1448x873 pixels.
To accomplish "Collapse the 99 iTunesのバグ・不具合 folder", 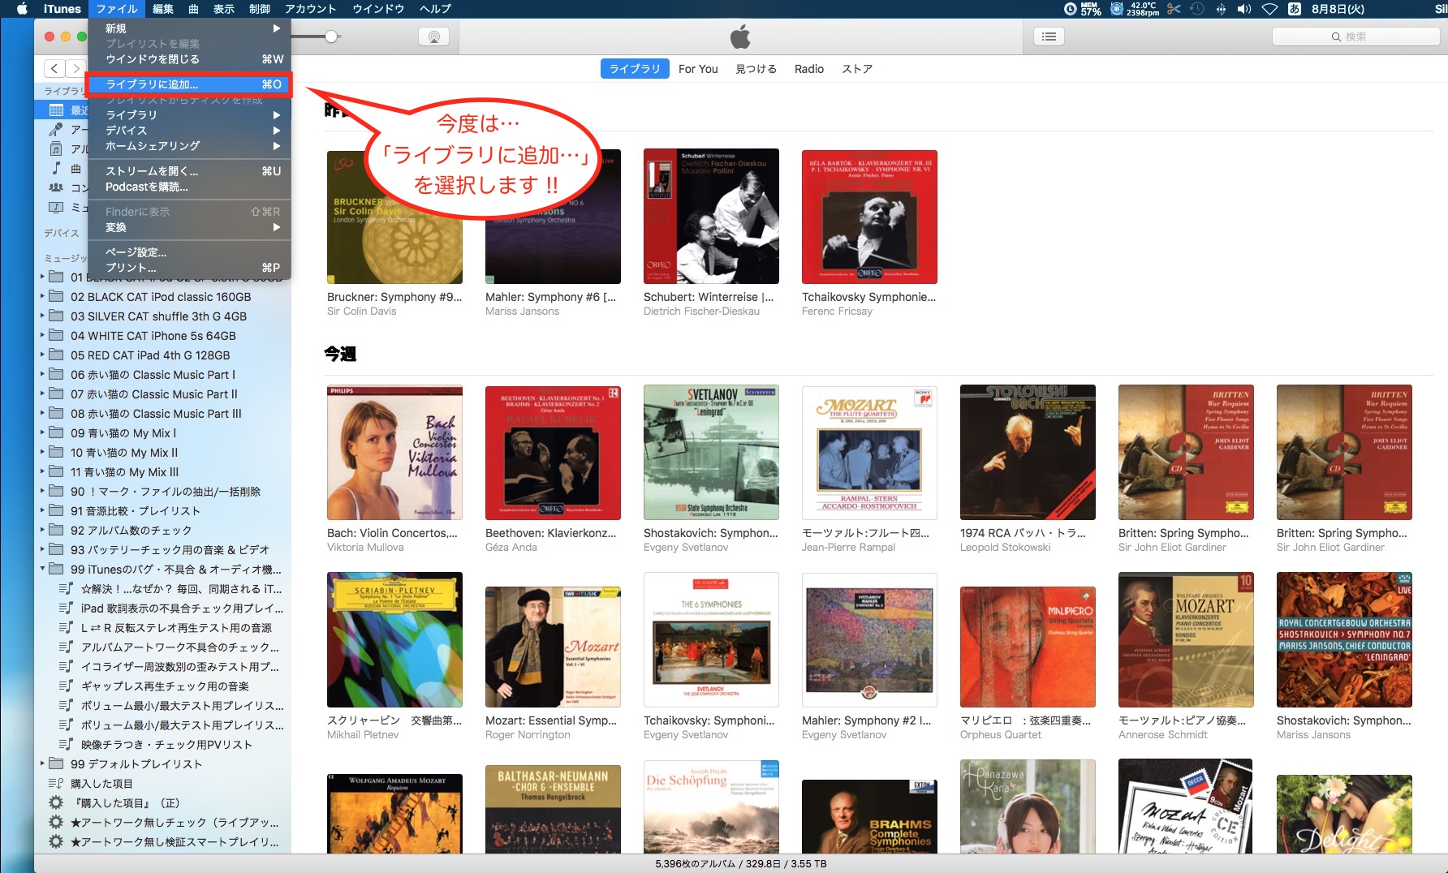I will [x=42, y=569].
